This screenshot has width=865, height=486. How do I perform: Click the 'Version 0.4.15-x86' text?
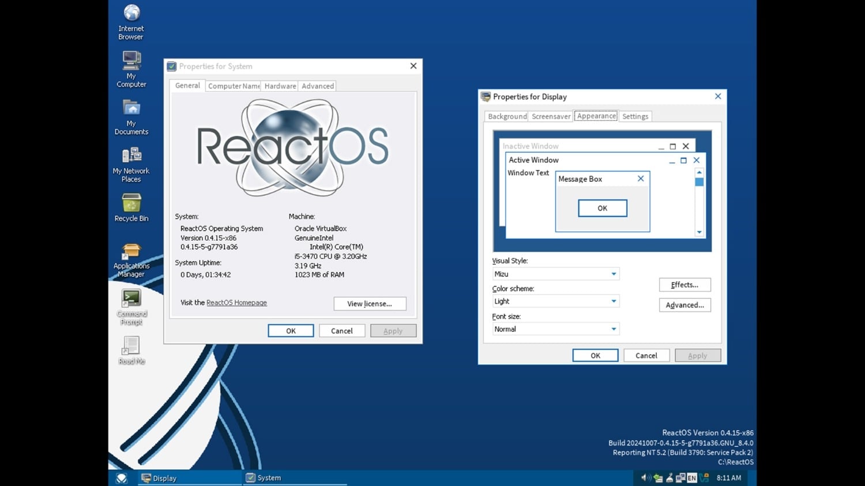pos(208,238)
